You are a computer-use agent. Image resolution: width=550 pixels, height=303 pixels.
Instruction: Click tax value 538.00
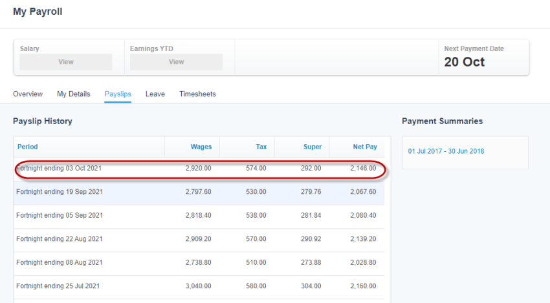(256, 215)
